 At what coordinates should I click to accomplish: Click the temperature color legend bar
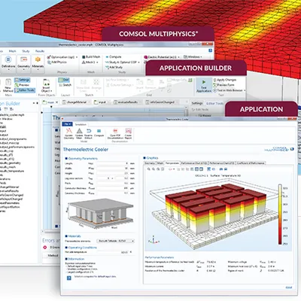pos(280,214)
